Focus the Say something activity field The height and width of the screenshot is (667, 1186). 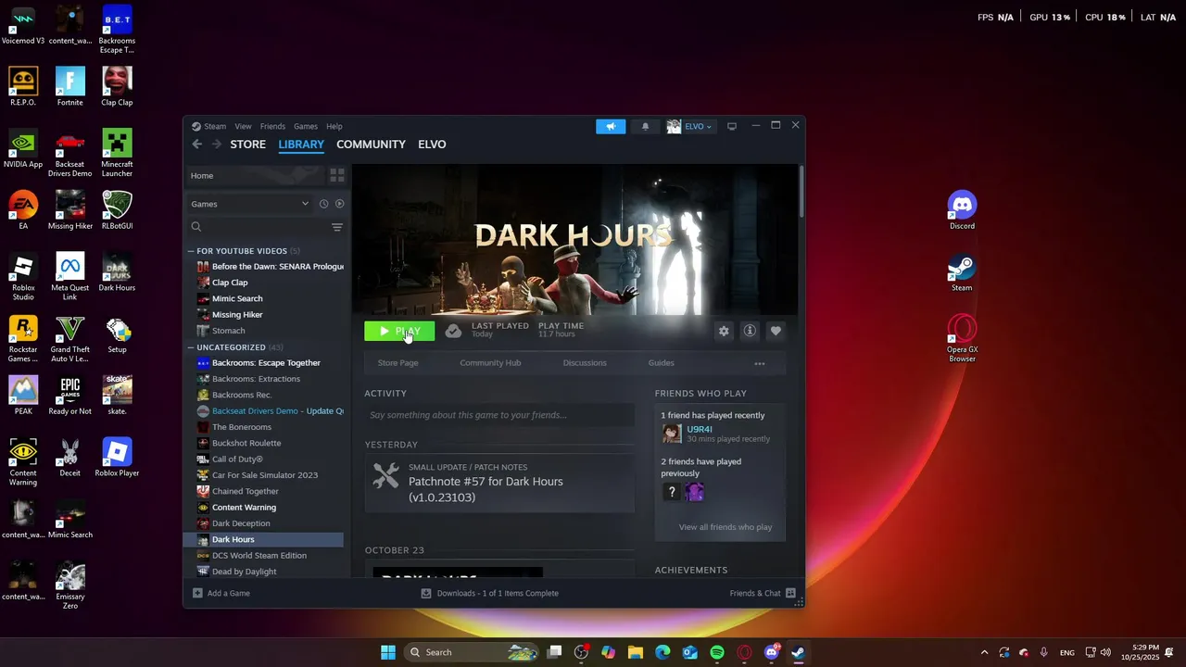[x=498, y=415]
